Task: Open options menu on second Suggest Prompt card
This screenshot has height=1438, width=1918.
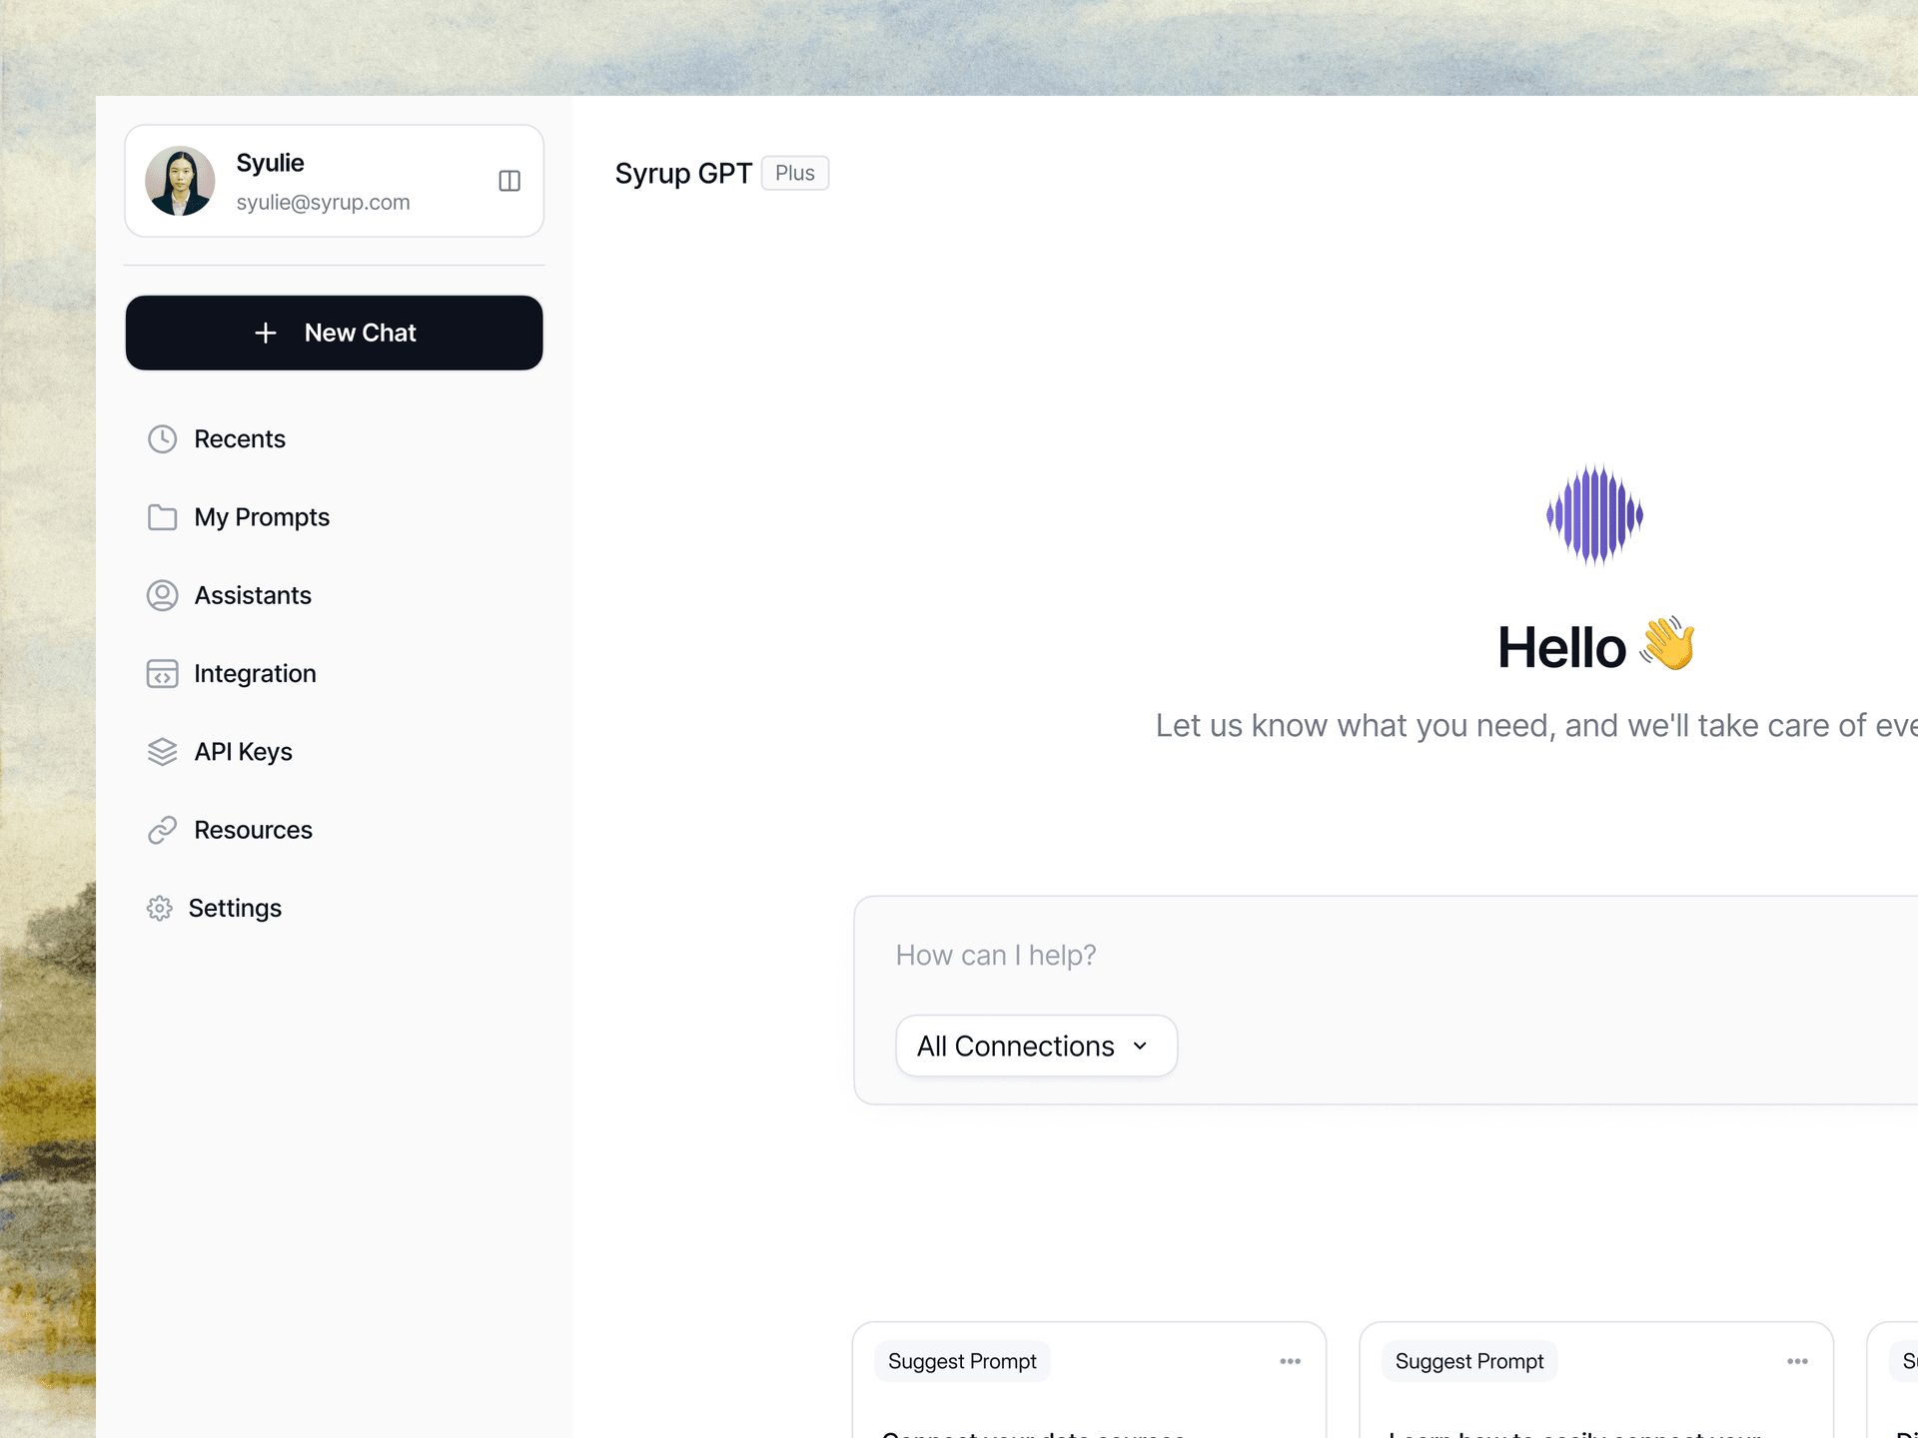Action: pyautogui.click(x=1795, y=1360)
